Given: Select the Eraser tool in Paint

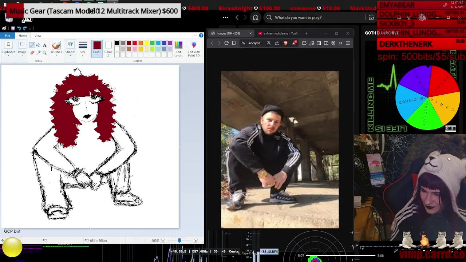Looking at the screenshot, I should pos(32,53).
